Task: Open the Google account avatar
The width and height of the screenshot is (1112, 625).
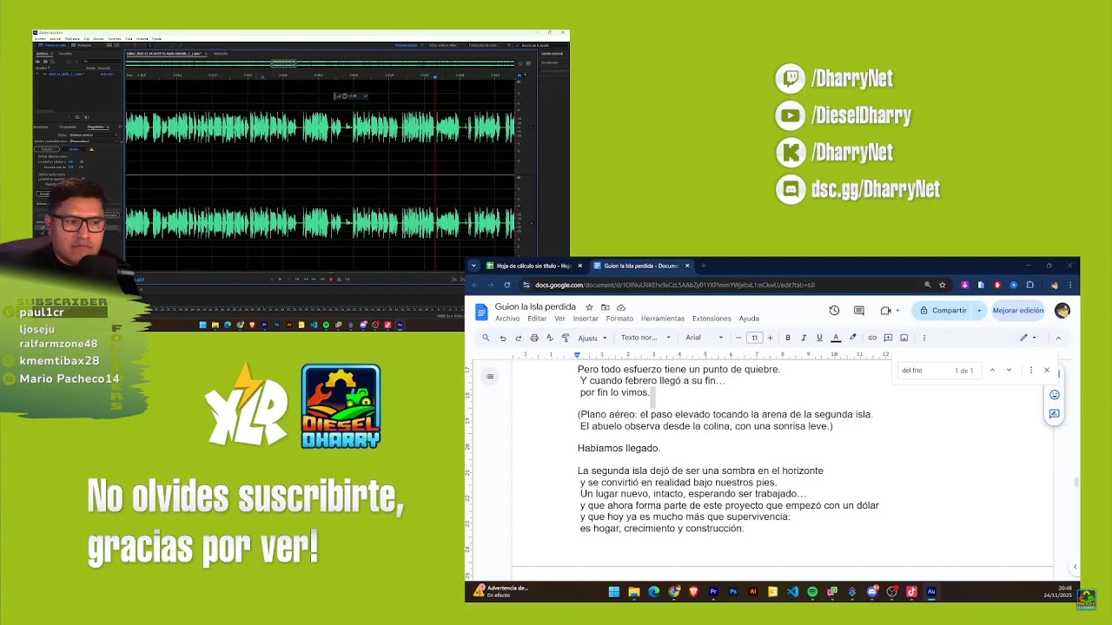Action: click(x=1062, y=311)
